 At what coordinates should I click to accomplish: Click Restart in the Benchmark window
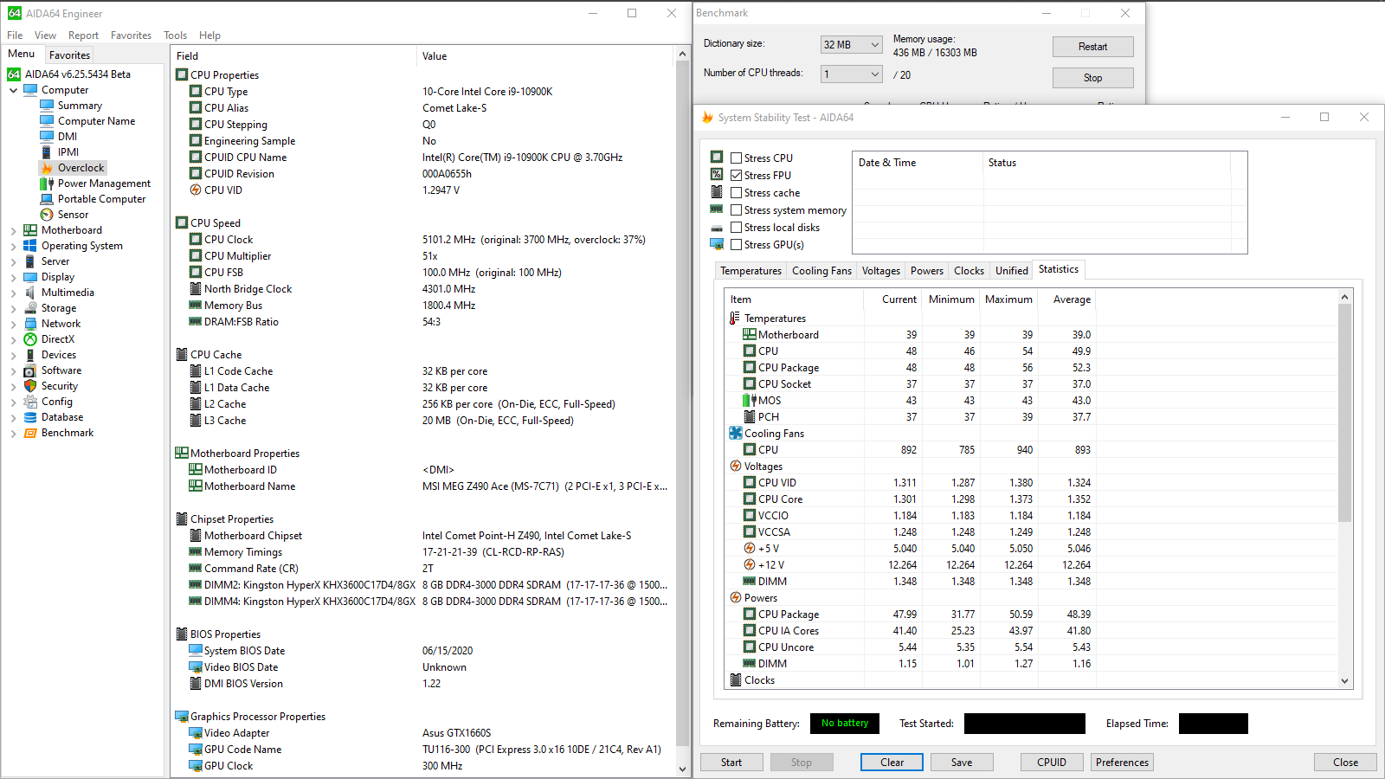pyautogui.click(x=1092, y=47)
